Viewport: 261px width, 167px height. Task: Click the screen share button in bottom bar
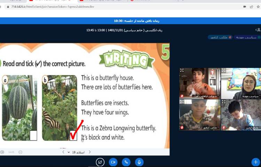[x=100, y=162]
